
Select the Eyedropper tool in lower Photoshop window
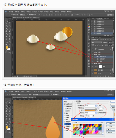pos(10,105)
